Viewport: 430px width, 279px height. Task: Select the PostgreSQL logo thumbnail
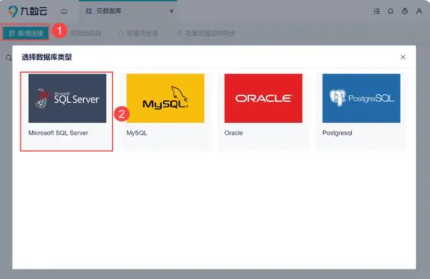point(362,98)
